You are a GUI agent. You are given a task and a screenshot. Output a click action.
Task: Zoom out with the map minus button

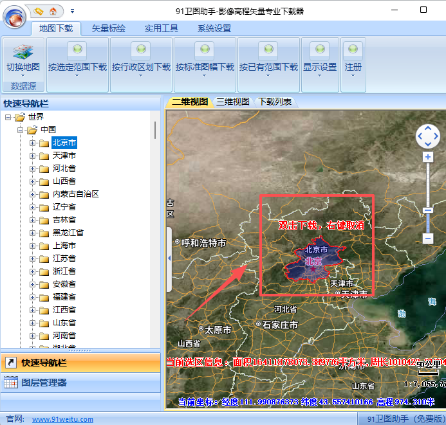[x=428, y=238]
